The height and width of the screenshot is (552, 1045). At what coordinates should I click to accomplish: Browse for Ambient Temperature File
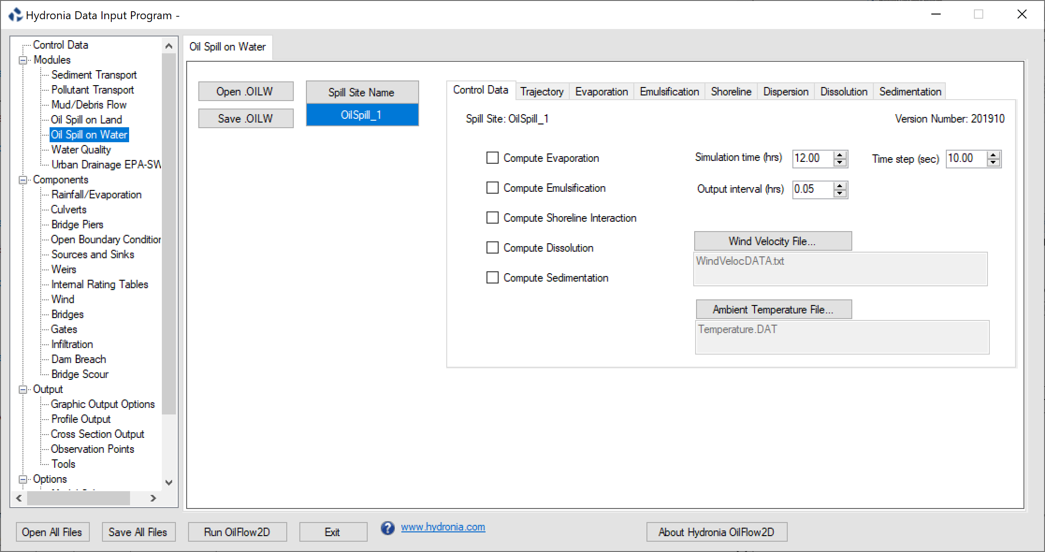click(x=774, y=309)
